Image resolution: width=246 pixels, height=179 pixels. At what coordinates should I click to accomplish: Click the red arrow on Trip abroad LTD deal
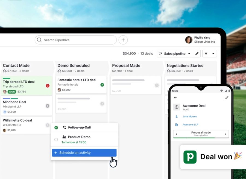(48, 86)
